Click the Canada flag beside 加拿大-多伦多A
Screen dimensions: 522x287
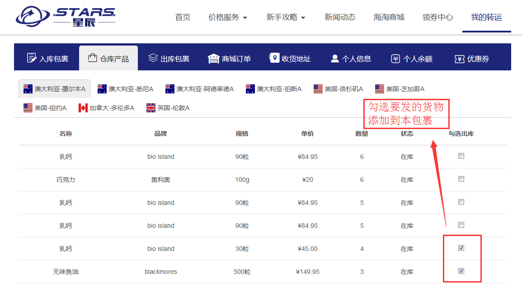pyautogui.click(x=83, y=108)
